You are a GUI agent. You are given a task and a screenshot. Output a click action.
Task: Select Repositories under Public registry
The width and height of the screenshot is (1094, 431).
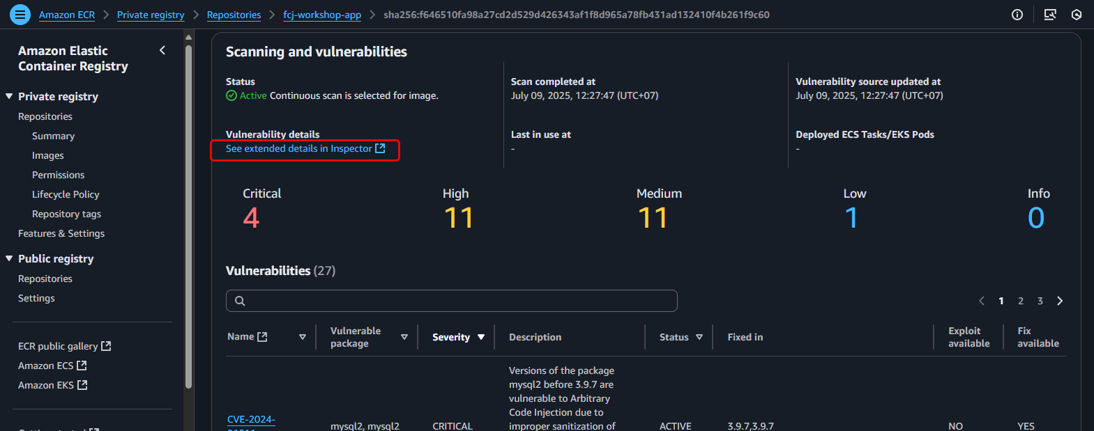point(45,279)
